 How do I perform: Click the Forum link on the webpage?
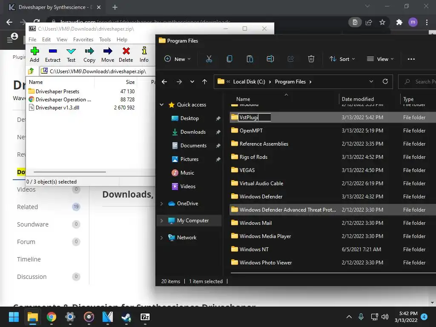pyautogui.click(x=26, y=242)
